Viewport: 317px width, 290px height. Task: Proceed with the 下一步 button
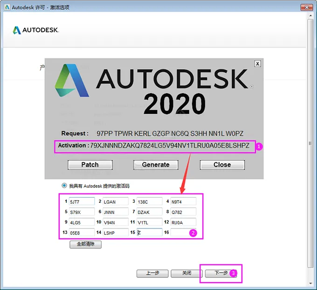pyautogui.click(x=221, y=273)
